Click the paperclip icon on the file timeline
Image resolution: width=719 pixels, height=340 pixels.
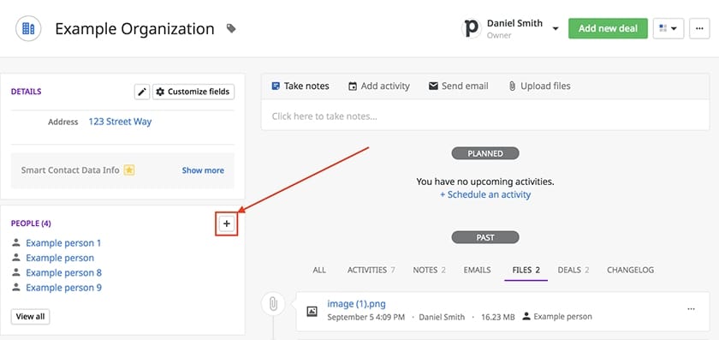[273, 304]
